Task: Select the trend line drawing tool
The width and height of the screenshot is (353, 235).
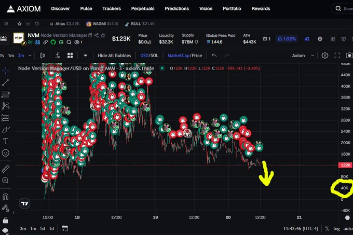Action: [6, 82]
